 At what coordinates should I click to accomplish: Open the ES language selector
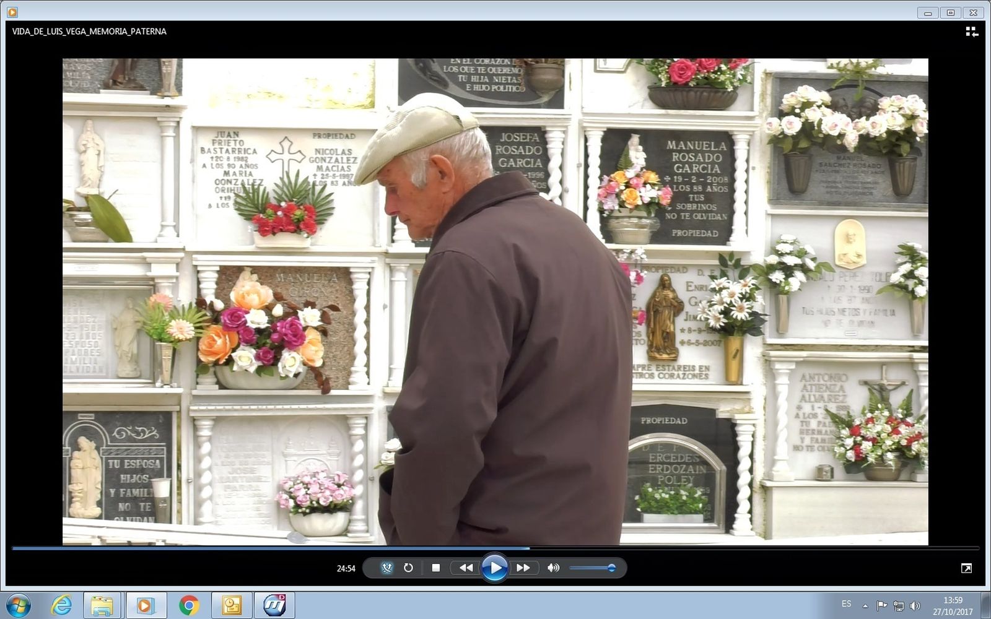click(846, 604)
